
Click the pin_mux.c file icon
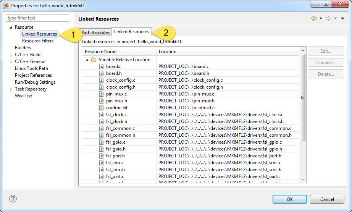pos(102,94)
